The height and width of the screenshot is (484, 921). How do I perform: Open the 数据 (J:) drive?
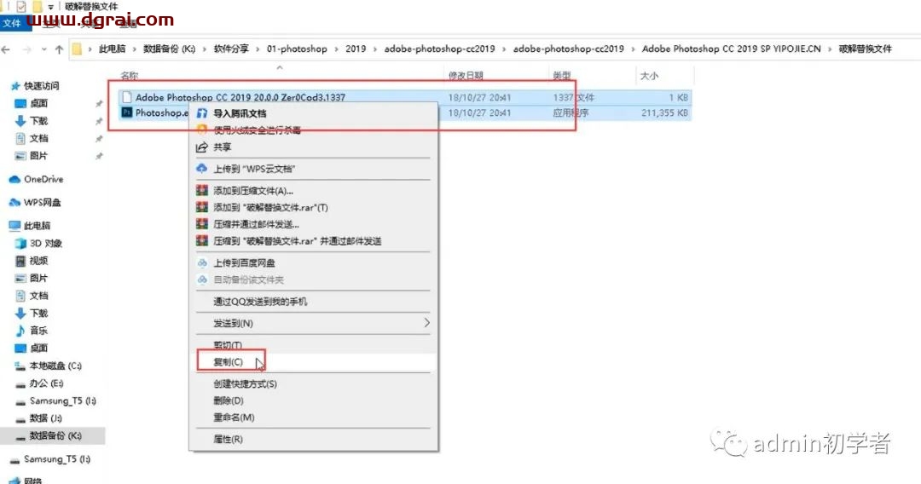coord(46,418)
